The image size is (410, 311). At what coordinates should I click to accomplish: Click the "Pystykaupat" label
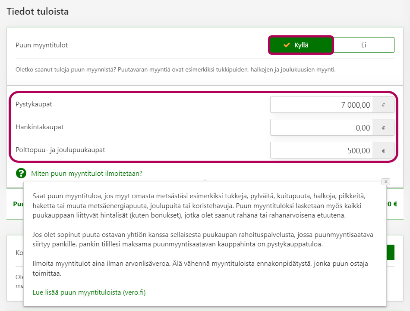click(x=34, y=104)
